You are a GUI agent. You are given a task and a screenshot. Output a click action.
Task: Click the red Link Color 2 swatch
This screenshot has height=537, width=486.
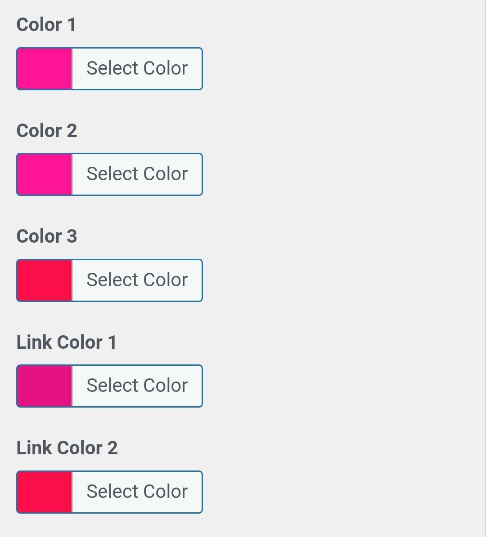[44, 492]
